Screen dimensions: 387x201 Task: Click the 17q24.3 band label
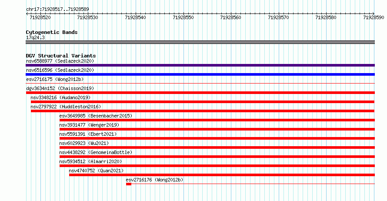click(35, 37)
